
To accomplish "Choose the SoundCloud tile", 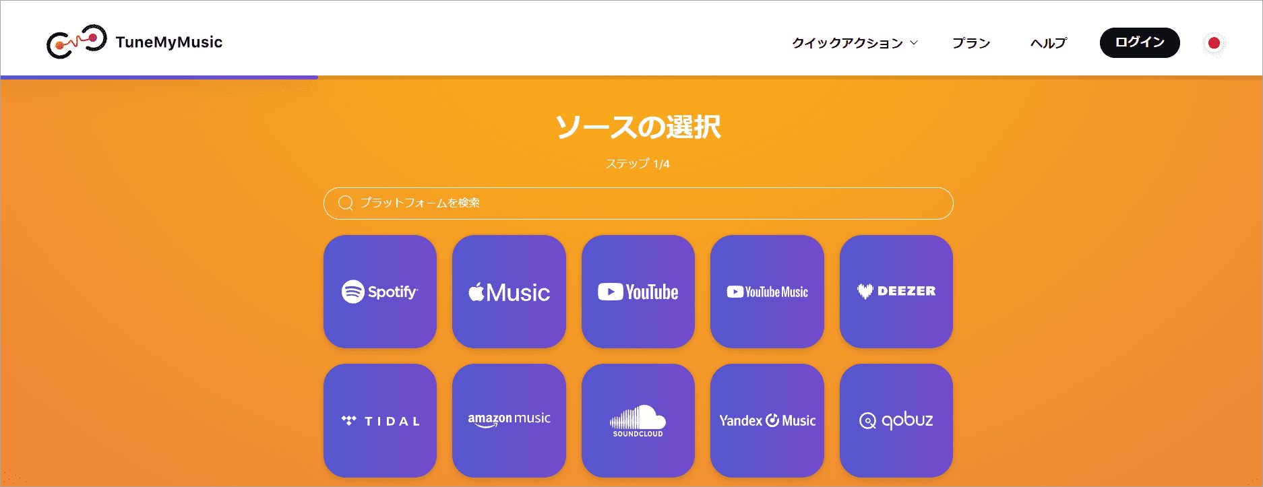I will pos(638,420).
